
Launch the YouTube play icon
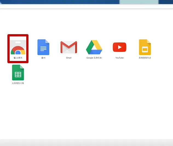tap(120, 47)
